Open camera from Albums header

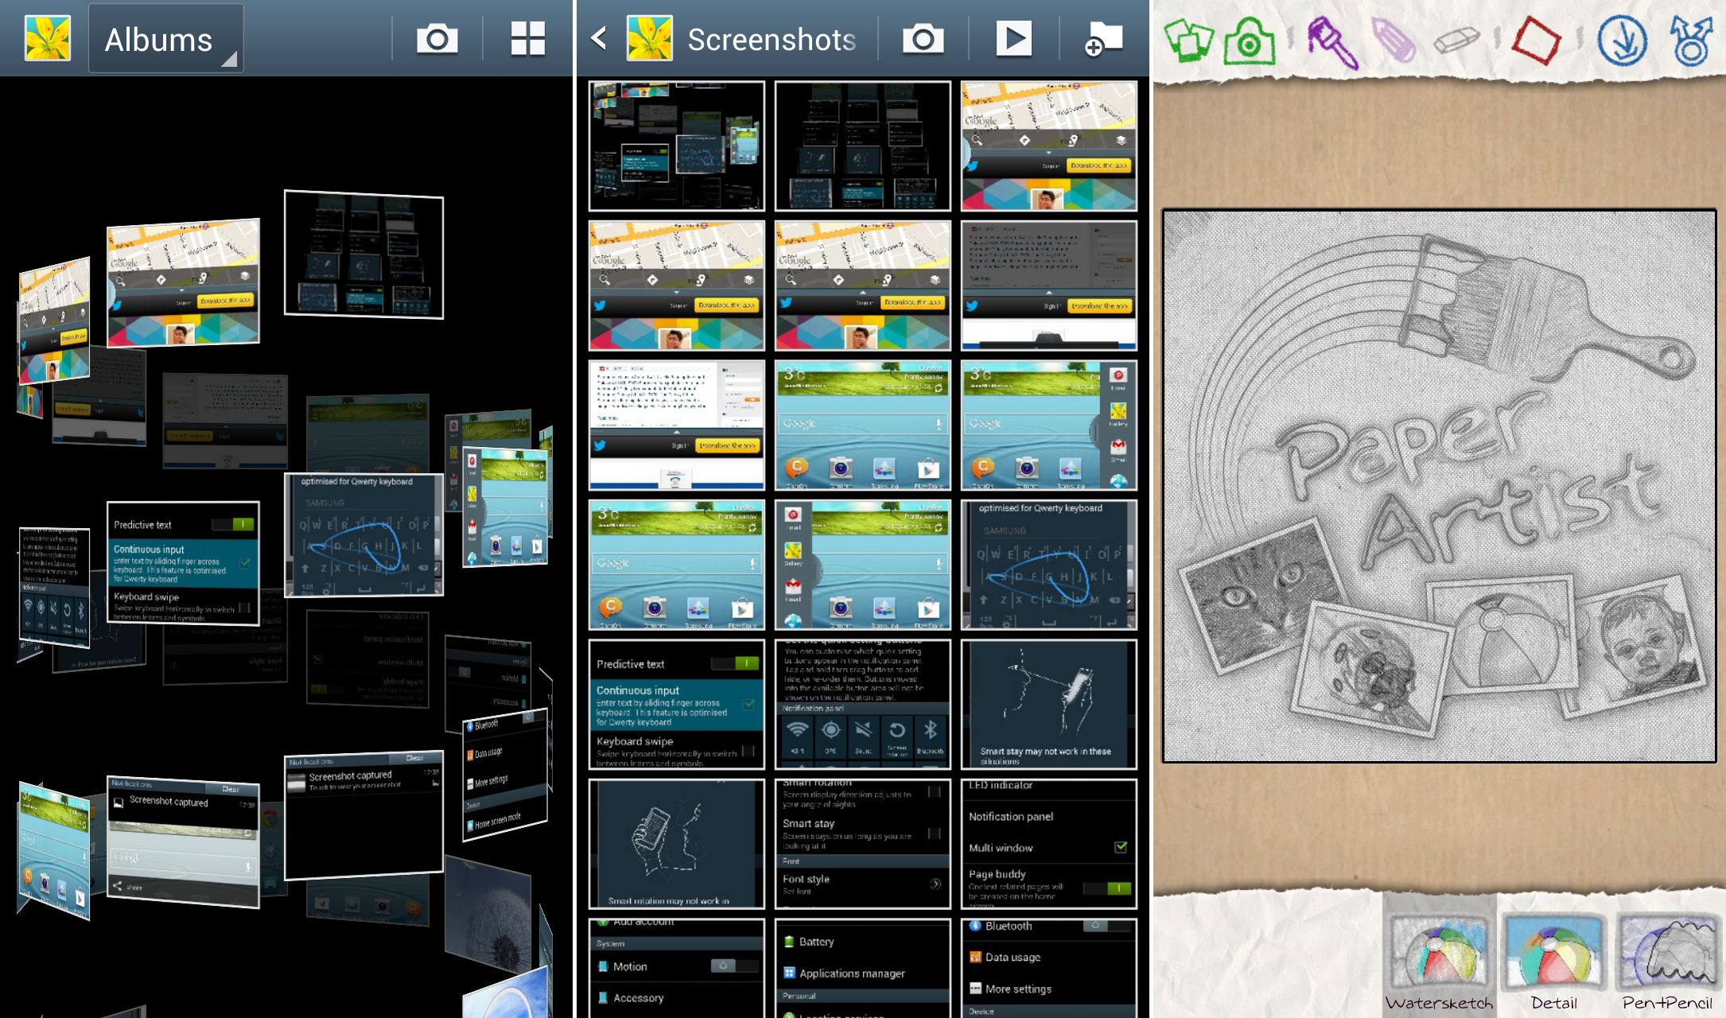pyautogui.click(x=437, y=38)
